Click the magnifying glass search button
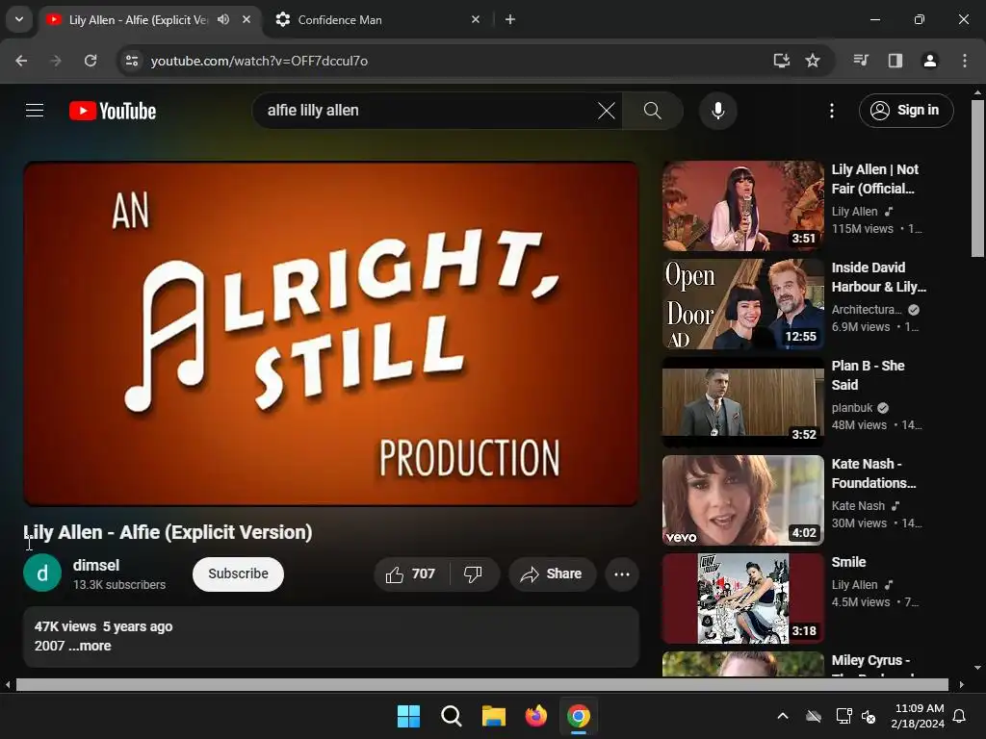986x739 pixels. 652,112
